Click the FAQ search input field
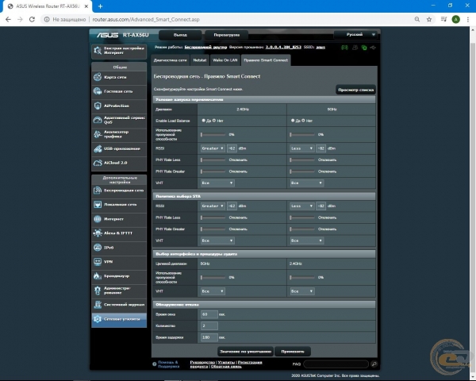Image resolution: width=476 pixels, height=381 pixels. point(336,364)
